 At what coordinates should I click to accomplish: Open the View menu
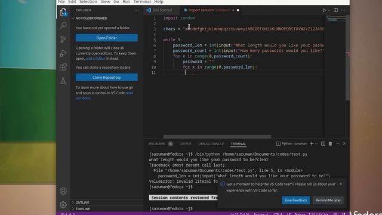click(x=105, y=2)
